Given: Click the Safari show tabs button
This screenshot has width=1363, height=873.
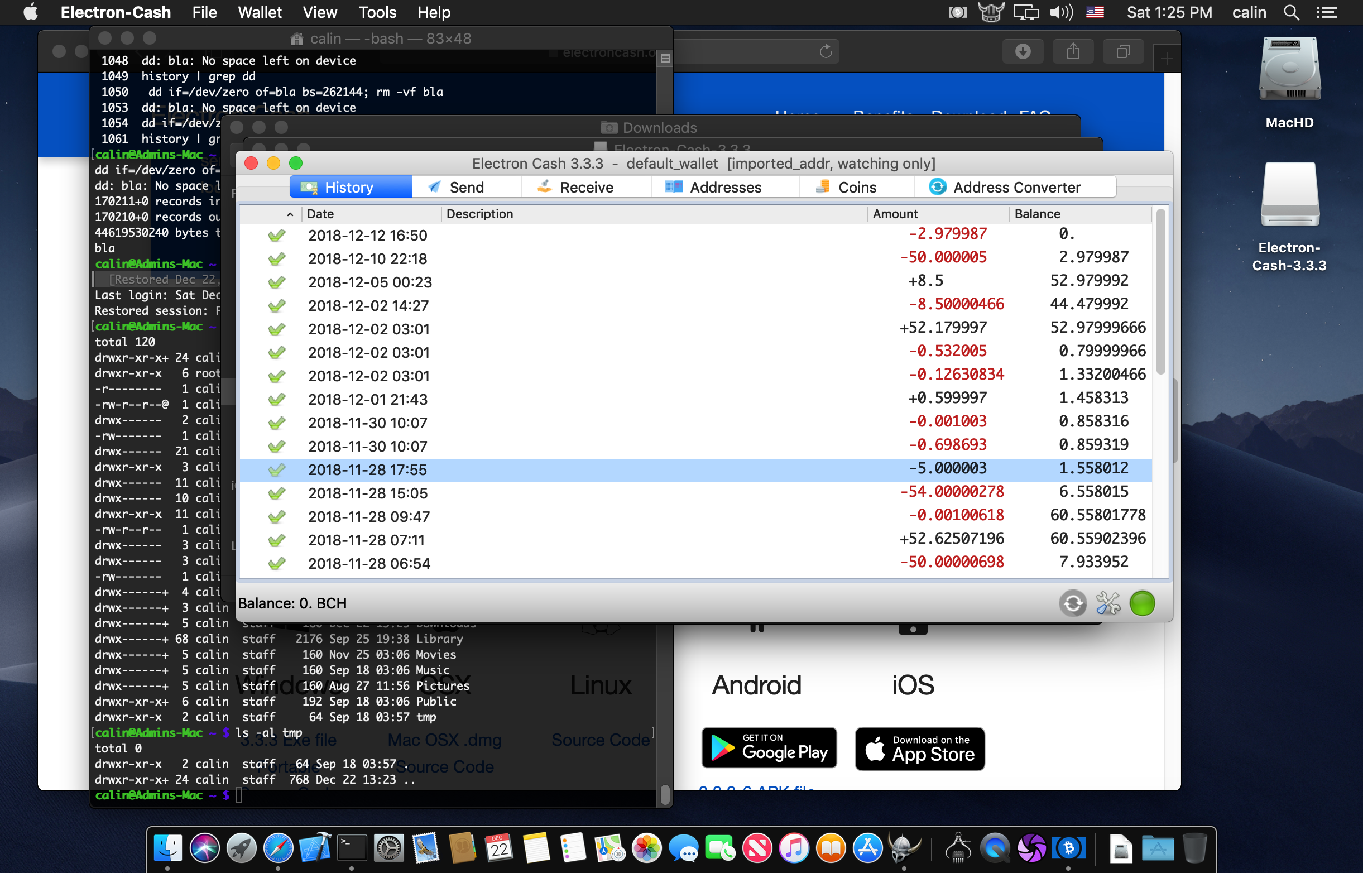Looking at the screenshot, I should (1122, 51).
